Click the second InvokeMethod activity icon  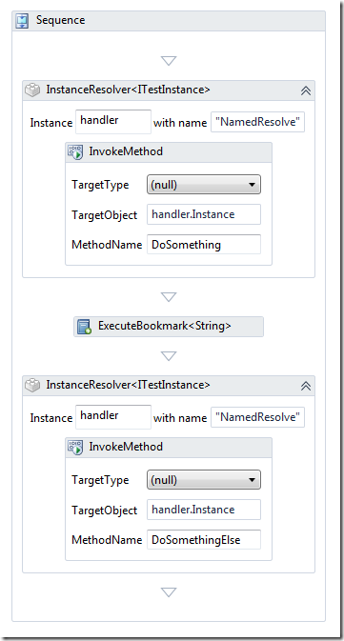click(x=75, y=447)
